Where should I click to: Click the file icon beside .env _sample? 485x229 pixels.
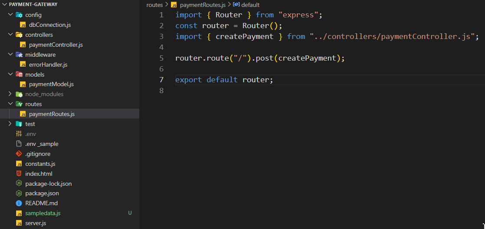click(19, 144)
